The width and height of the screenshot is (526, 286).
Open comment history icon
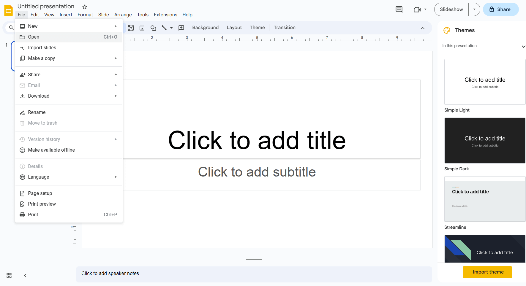399,9
